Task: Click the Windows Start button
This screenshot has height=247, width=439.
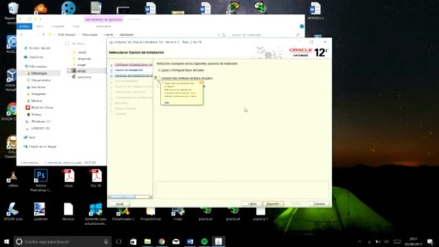Action: 6,242
